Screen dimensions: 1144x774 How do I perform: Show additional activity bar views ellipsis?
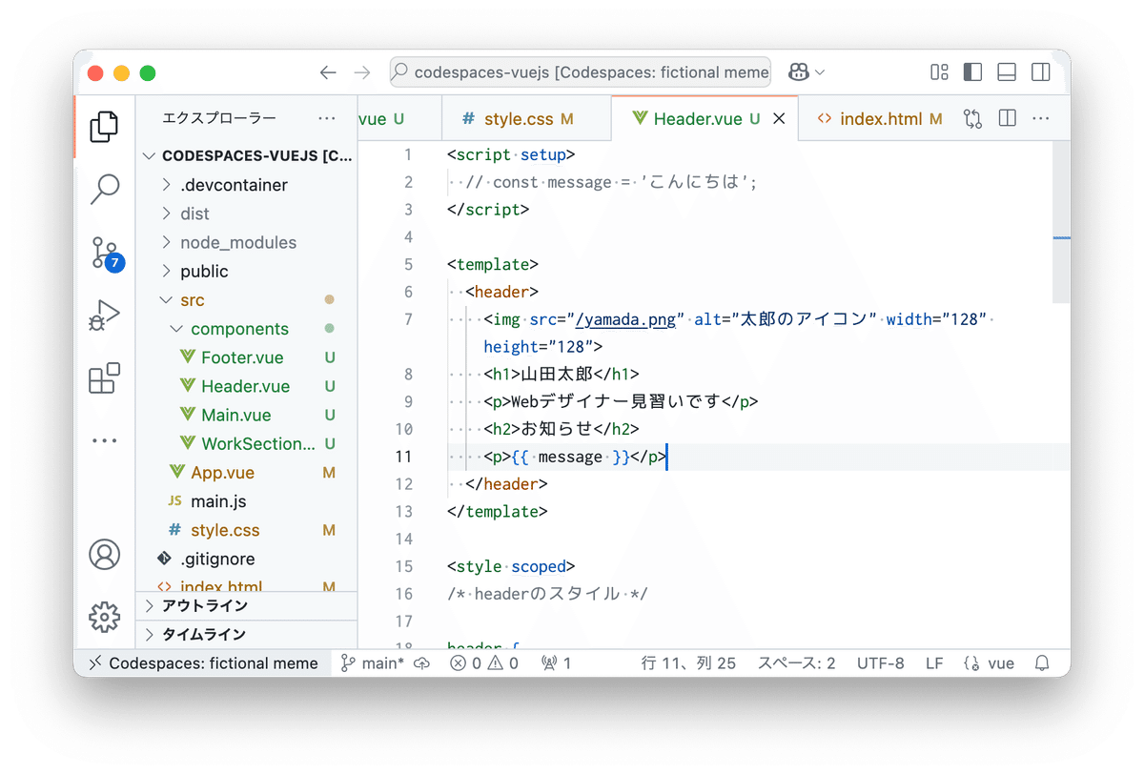point(104,440)
